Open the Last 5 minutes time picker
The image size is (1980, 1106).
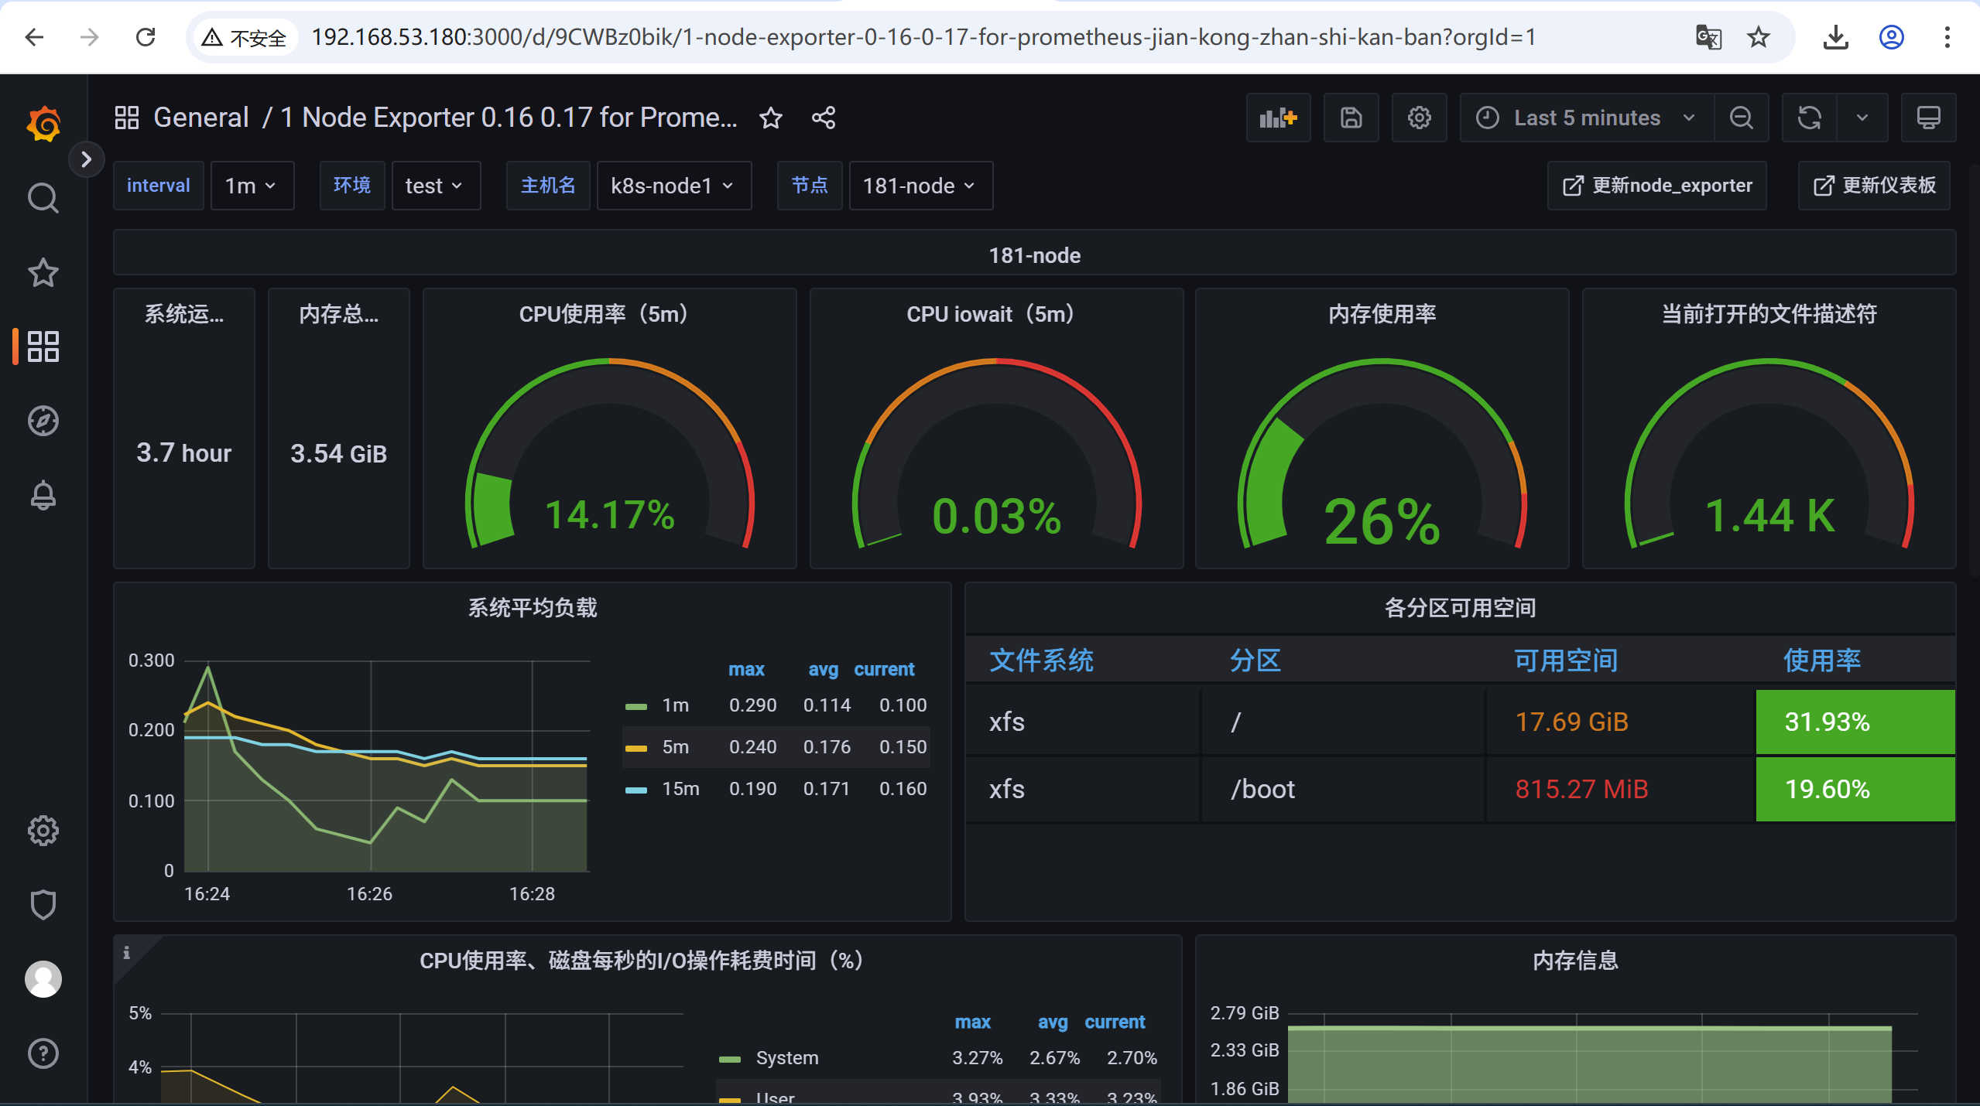pyautogui.click(x=1586, y=118)
